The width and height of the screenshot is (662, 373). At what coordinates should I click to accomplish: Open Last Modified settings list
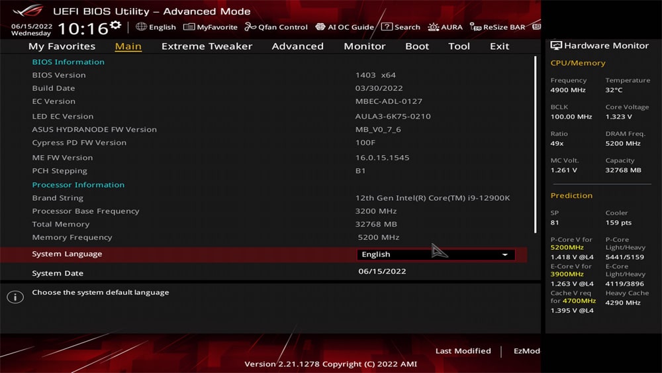pyautogui.click(x=463, y=351)
